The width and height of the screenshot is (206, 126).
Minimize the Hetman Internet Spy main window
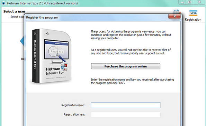click(x=182, y=2)
